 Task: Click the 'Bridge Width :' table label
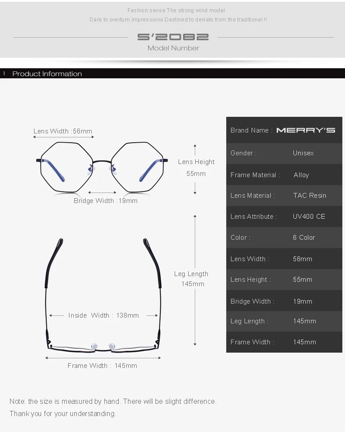pyautogui.click(x=252, y=301)
